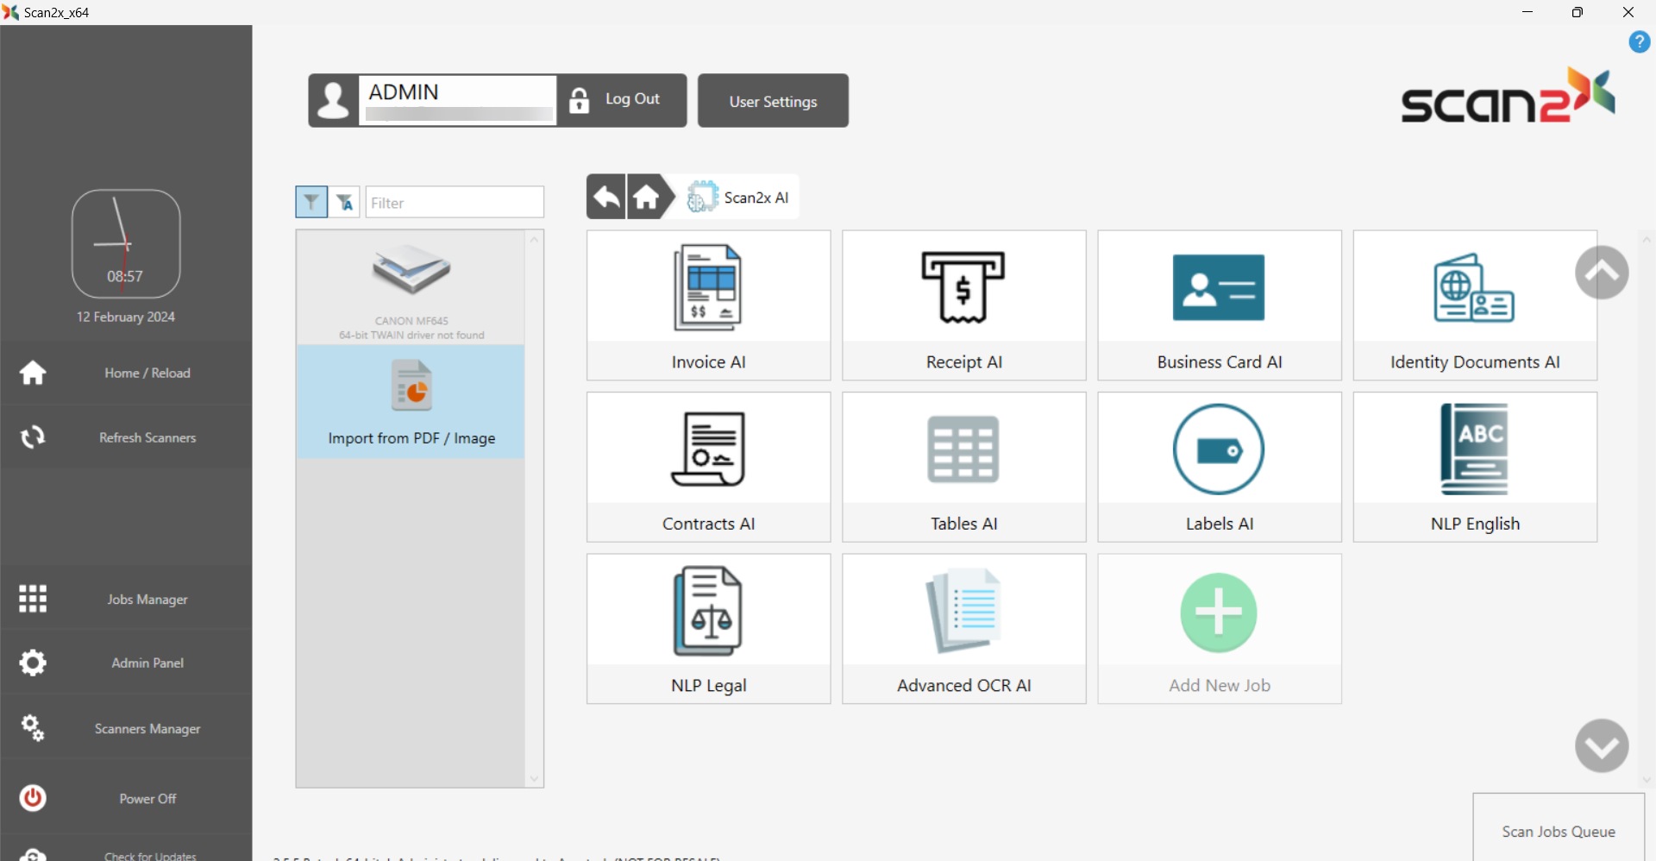Open the NLP Legal job
Viewport: 1656px width, 861px height.
click(x=708, y=628)
